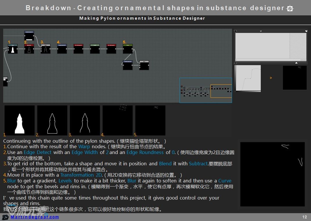Click the curve editor graph panel
The width and height of the screenshot is (311, 221).
[248, 78]
